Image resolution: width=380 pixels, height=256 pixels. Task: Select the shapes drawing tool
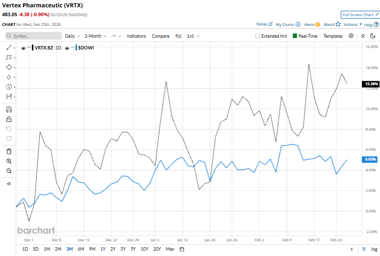tap(9, 67)
